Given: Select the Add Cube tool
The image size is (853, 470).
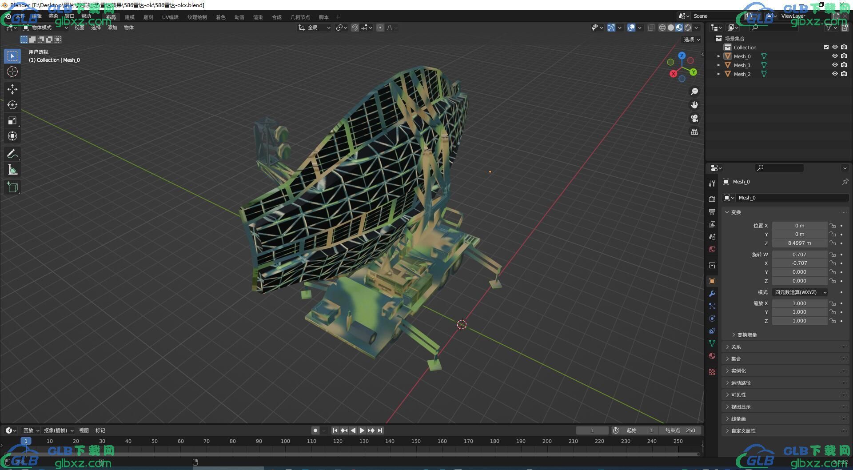Looking at the screenshot, I should point(12,187).
